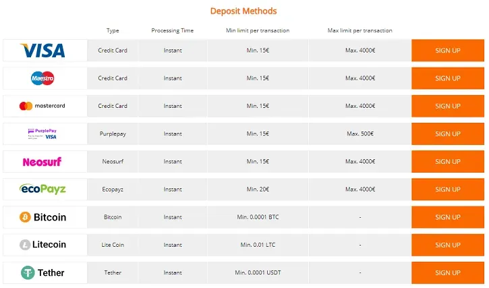Click the Litecoin logo
This screenshot has width=489, height=288.
[43, 245]
